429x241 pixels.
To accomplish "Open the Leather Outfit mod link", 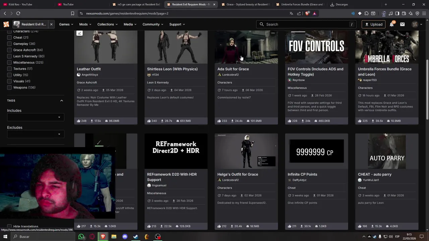I will [89, 69].
